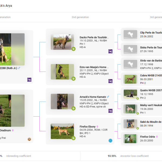Click play icon on Arrack's Home Kamatz photo
Screen dimensions: 162x162
click(73, 108)
